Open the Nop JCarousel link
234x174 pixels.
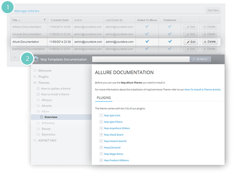click(112, 148)
